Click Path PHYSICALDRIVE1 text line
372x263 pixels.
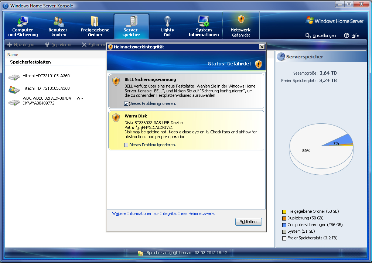click(x=149, y=127)
